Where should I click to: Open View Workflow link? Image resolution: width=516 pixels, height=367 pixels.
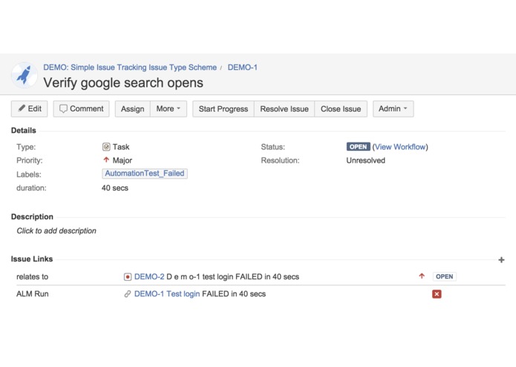coord(400,147)
